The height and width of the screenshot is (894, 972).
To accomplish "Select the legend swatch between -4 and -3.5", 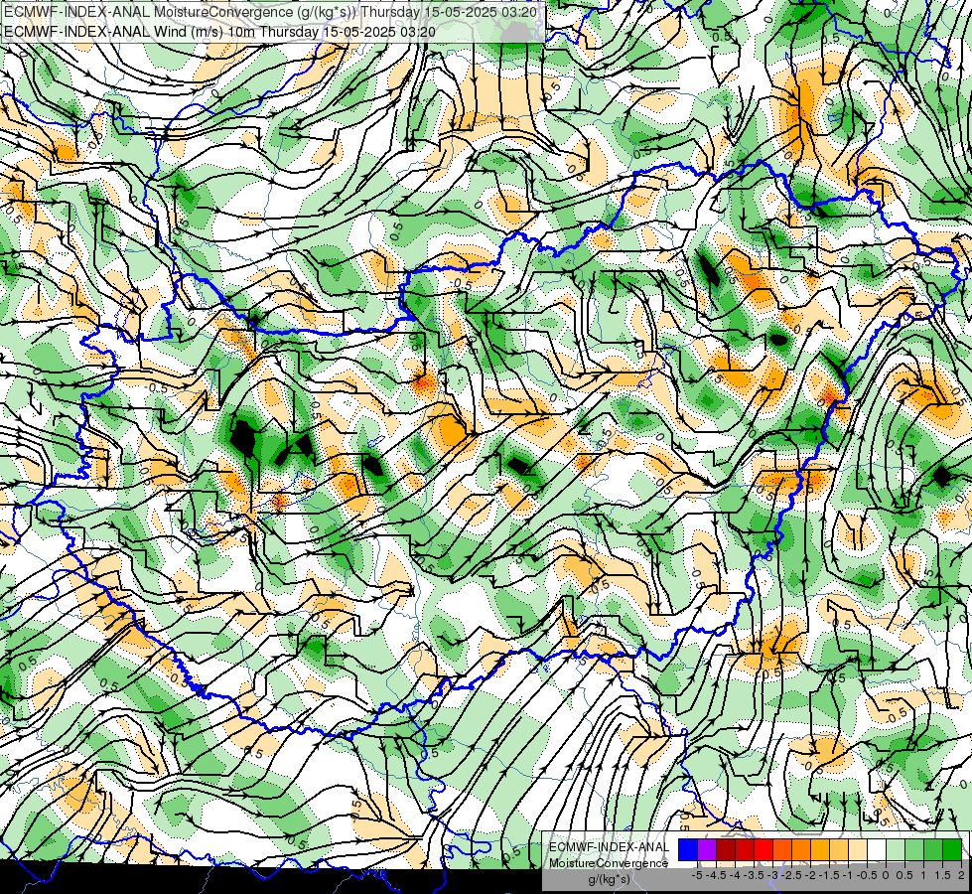I will [745, 849].
